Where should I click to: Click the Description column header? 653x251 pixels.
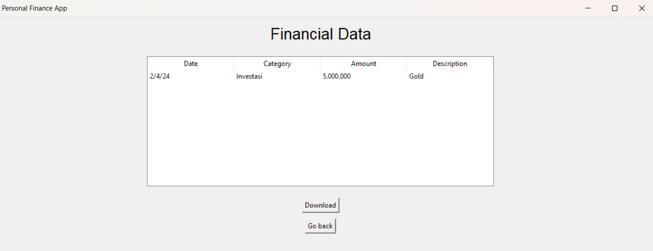click(x=450, y=64)
